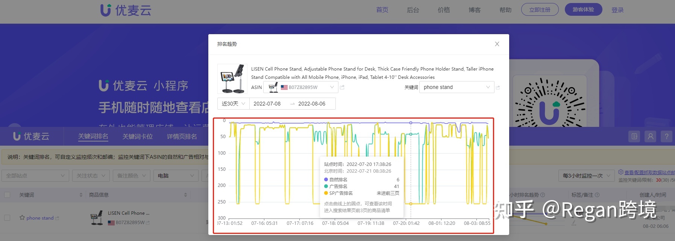675x241 pixels.
Task: Star the phone stand keyword
Action: pos(22,218)
